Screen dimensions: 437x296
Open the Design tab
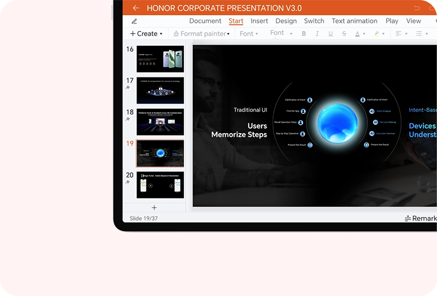pos(286,21)
